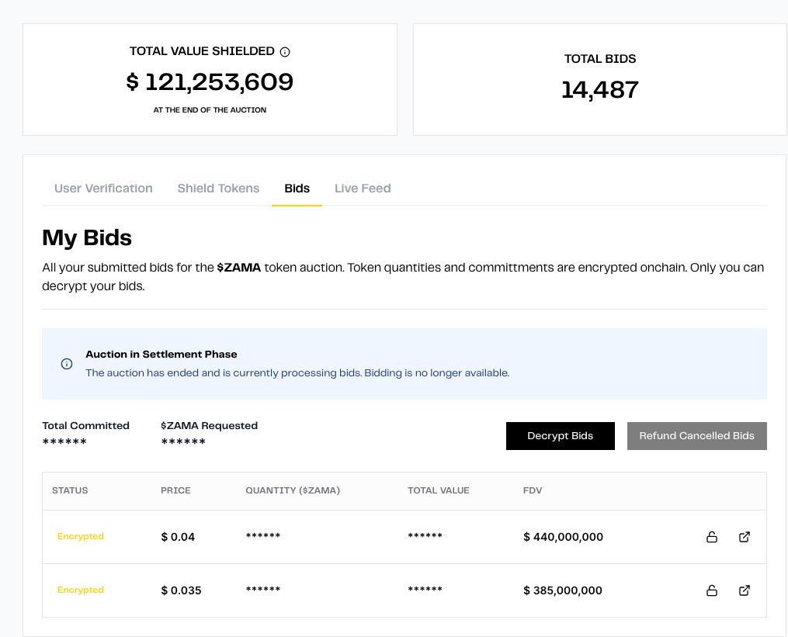The height and width of the screenshot is (637, 788).
Task: Click the info icon in the settlement phase banner
Action: pos(67,364)
